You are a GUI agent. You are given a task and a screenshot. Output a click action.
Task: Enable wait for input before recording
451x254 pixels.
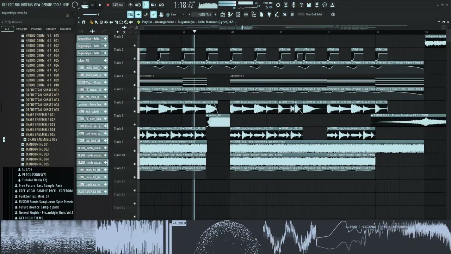pyautogui.click(x=138, y=5)
